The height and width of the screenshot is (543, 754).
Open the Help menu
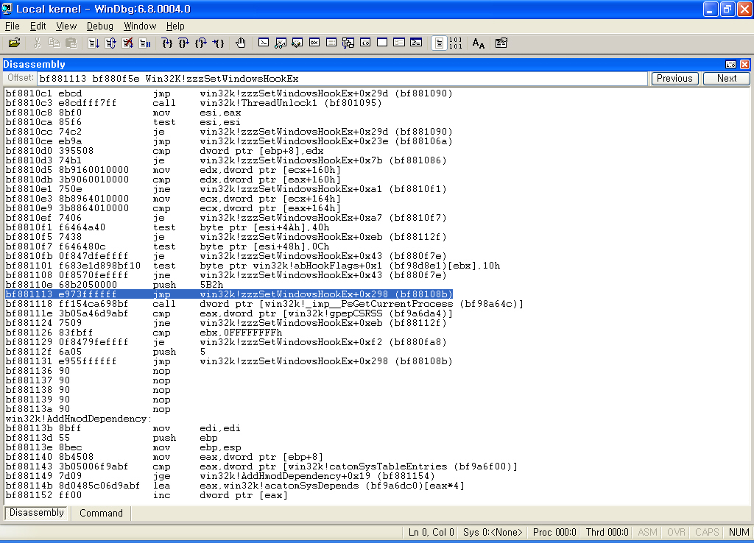tap(175, 26)
